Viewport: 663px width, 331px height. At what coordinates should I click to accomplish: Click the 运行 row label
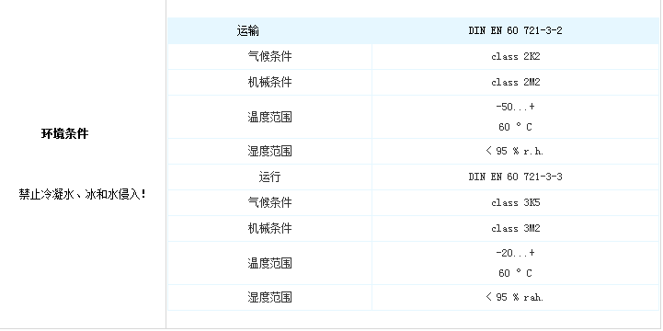tap(269, 177)
